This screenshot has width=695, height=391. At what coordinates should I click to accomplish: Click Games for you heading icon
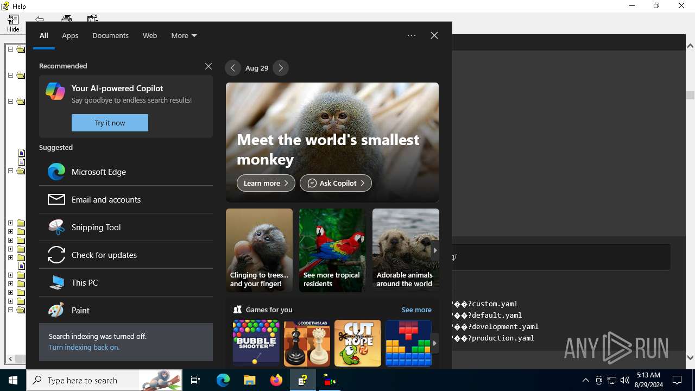237,310
